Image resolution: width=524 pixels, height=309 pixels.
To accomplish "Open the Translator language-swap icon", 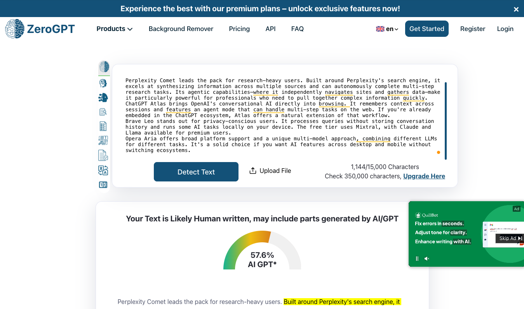I will 103,170.
